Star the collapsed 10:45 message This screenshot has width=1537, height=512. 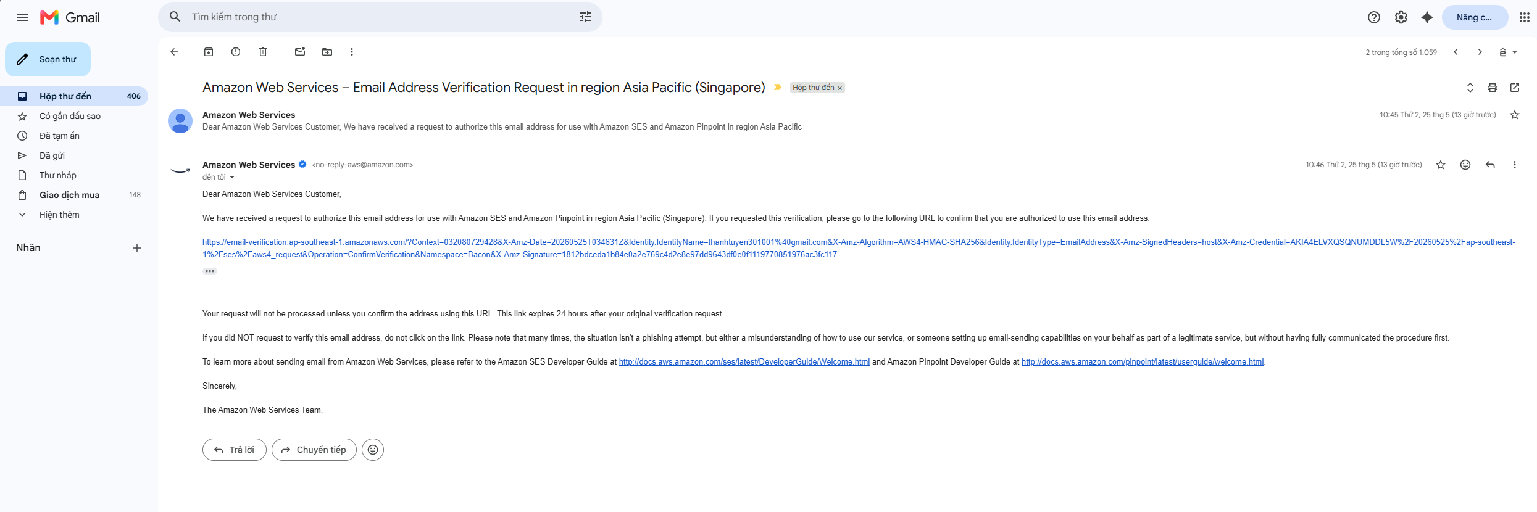(x=1515, y=115)
